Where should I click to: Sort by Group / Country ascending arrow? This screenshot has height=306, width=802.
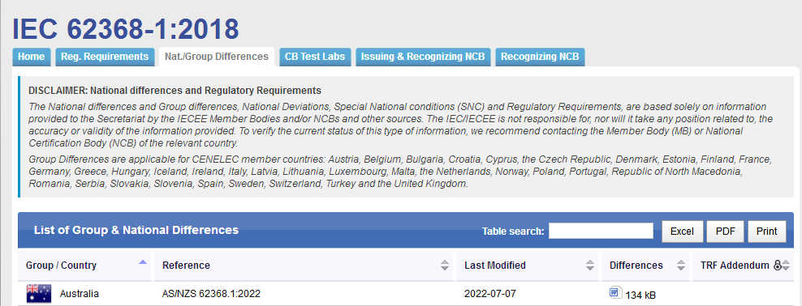pyautogui.click(x=143, y=262)
